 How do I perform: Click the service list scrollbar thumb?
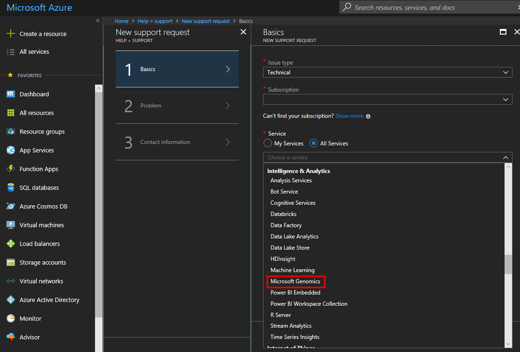point(508,264)
